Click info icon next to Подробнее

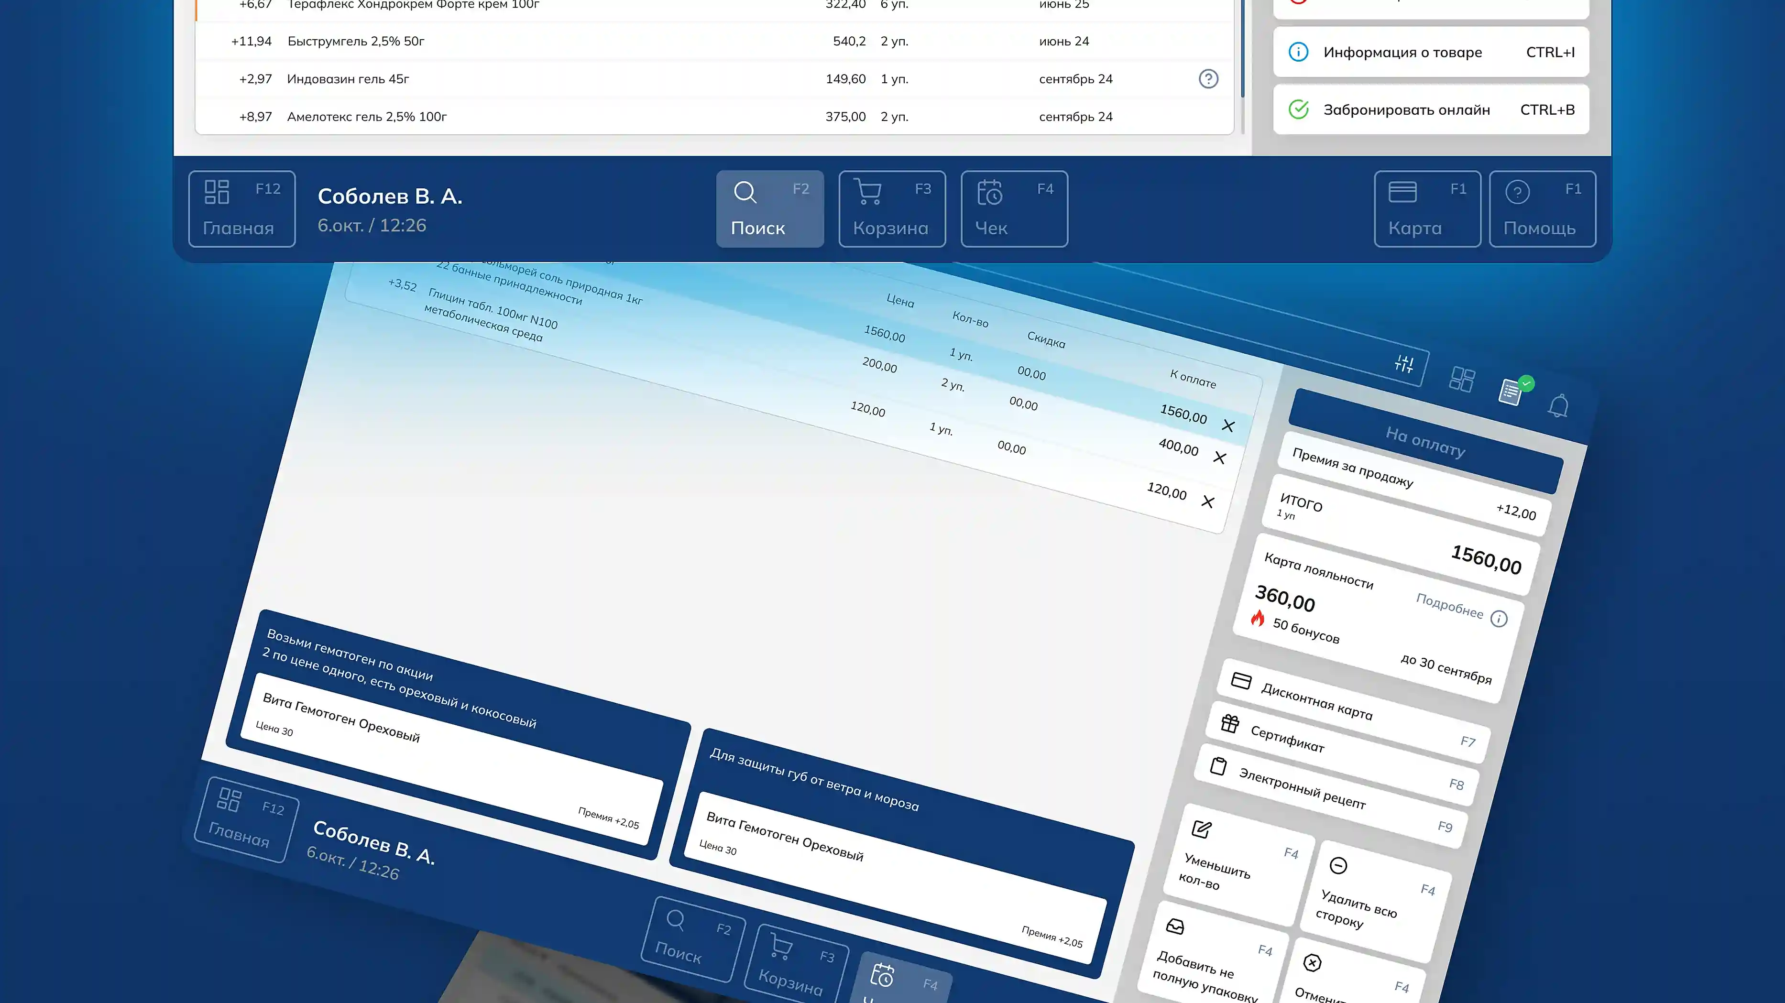1499,619
